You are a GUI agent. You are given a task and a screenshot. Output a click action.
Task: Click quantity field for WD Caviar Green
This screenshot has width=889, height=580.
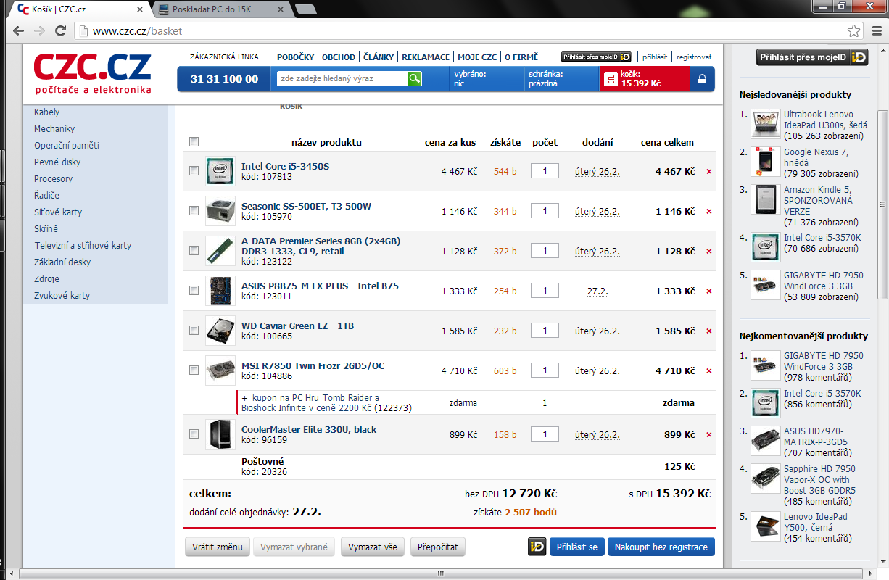coord(545,331)
